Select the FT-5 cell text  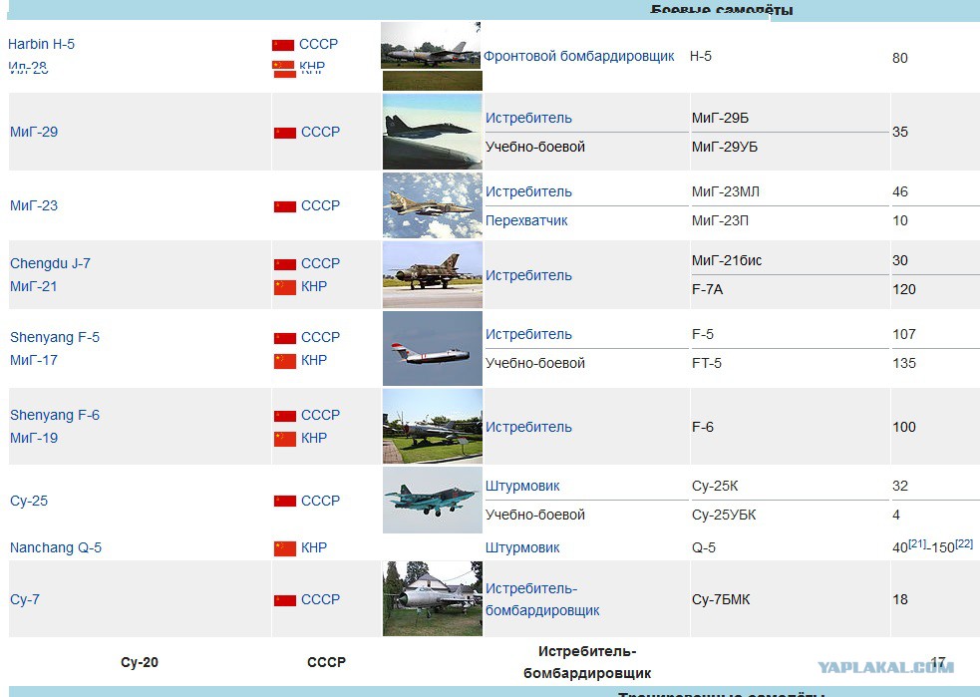(706, 363)
